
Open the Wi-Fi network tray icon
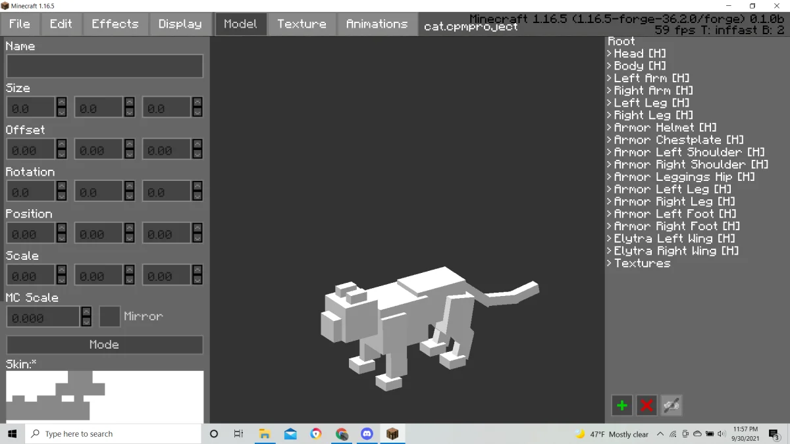tap(673, 434)
